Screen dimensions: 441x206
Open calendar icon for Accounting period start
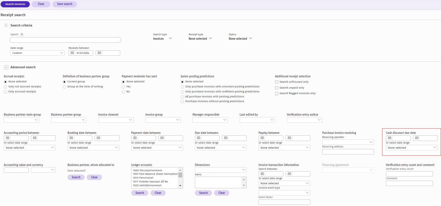(7, 138)
